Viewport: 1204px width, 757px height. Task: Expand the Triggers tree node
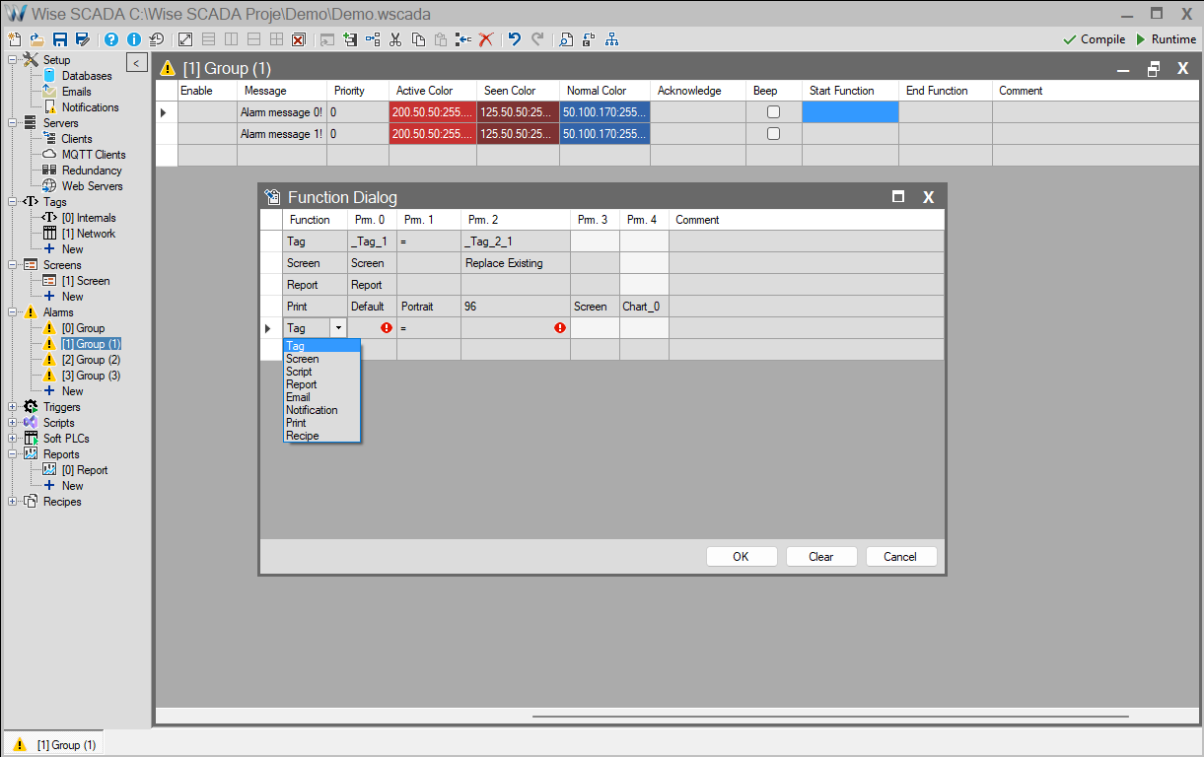[12, 407]
